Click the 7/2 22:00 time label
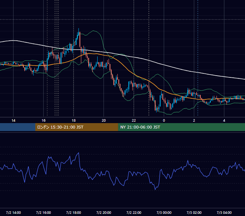Image resolution: width=245 pixels, height=216 pixels. click(134, 212)
